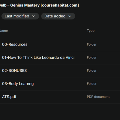
Task: Click the chevron in Date added chip
Action: (70, 16)
